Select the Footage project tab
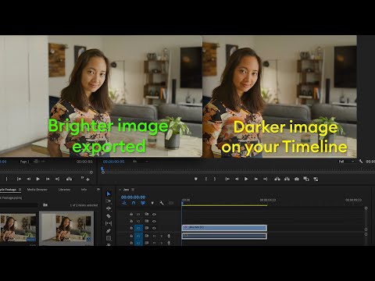Viewport: 375px width, 281px height. (x=8, y=190)
